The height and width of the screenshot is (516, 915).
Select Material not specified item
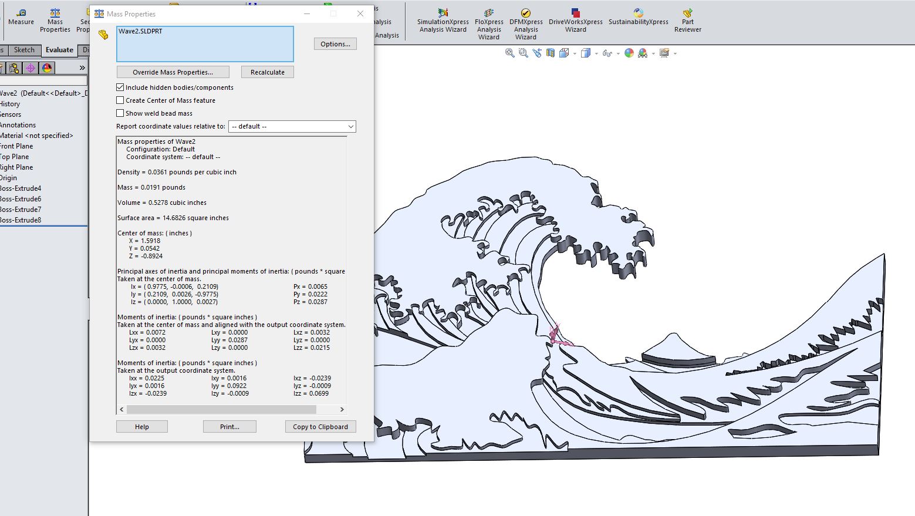click(x=36, y=135)
